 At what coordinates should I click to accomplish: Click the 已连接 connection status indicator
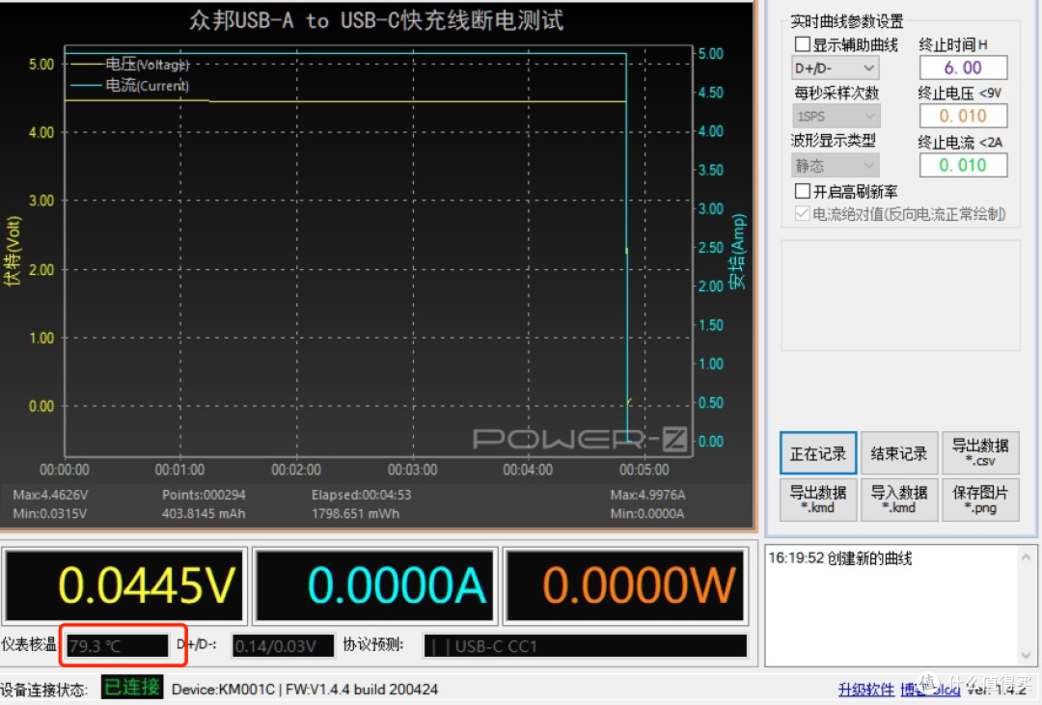coord(131,687)
